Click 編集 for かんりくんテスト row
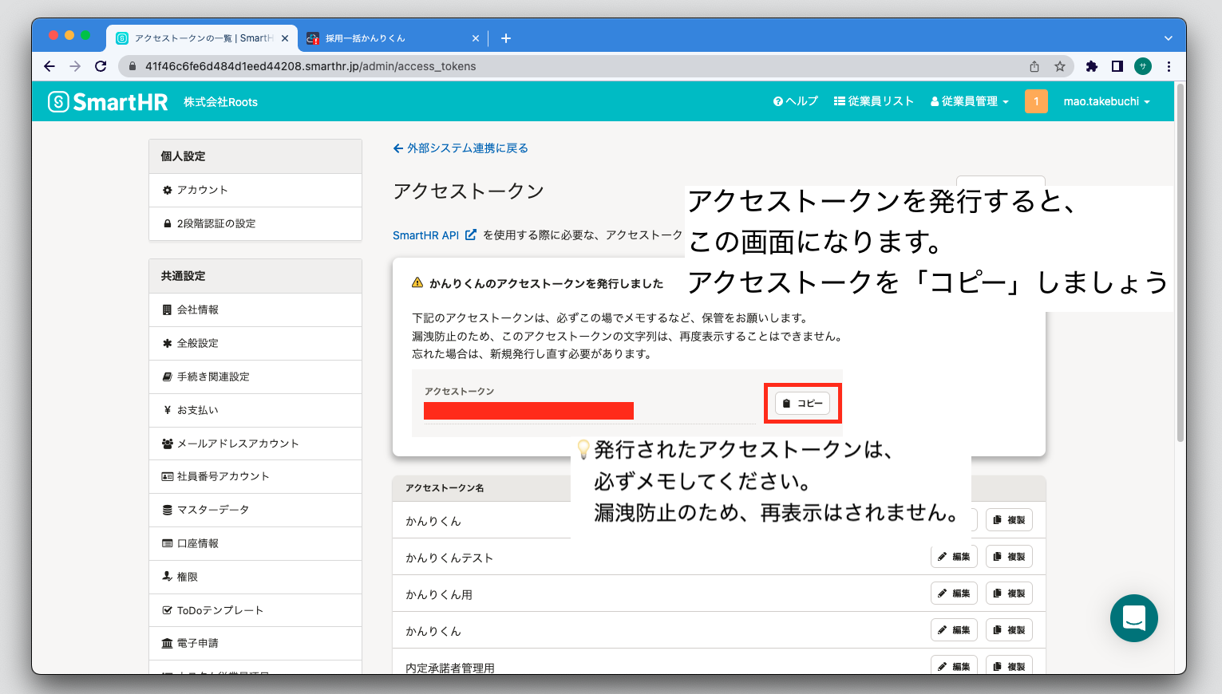This screenshot has width=1222, height=694. (955, 557)
